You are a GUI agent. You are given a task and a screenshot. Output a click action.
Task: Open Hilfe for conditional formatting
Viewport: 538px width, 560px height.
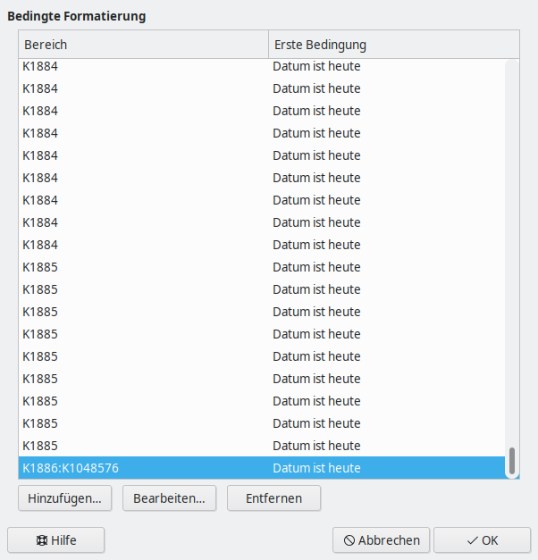click(56, 540)
